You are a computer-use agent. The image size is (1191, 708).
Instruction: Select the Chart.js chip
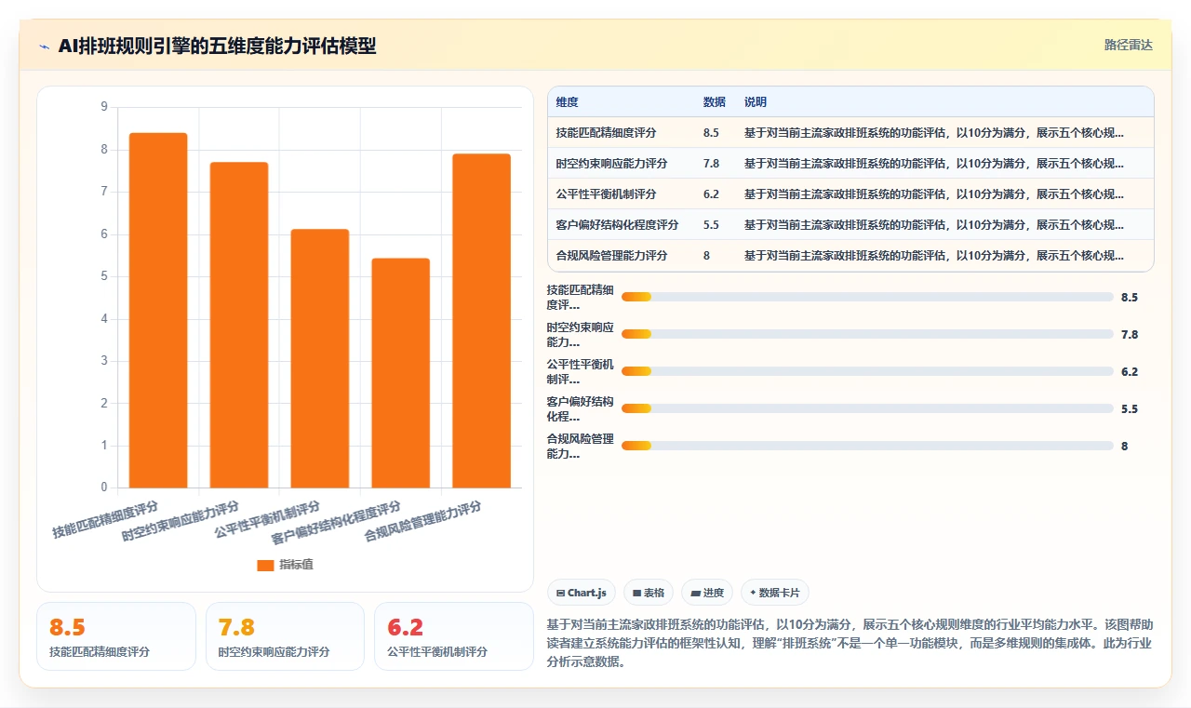click(582, 593)
